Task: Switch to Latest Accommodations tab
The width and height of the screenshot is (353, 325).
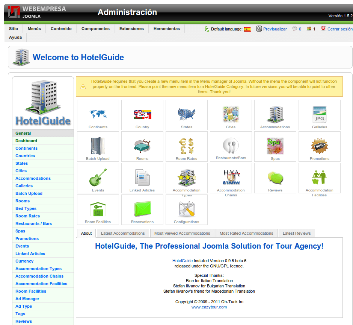Action: click(x=123, y=233)
